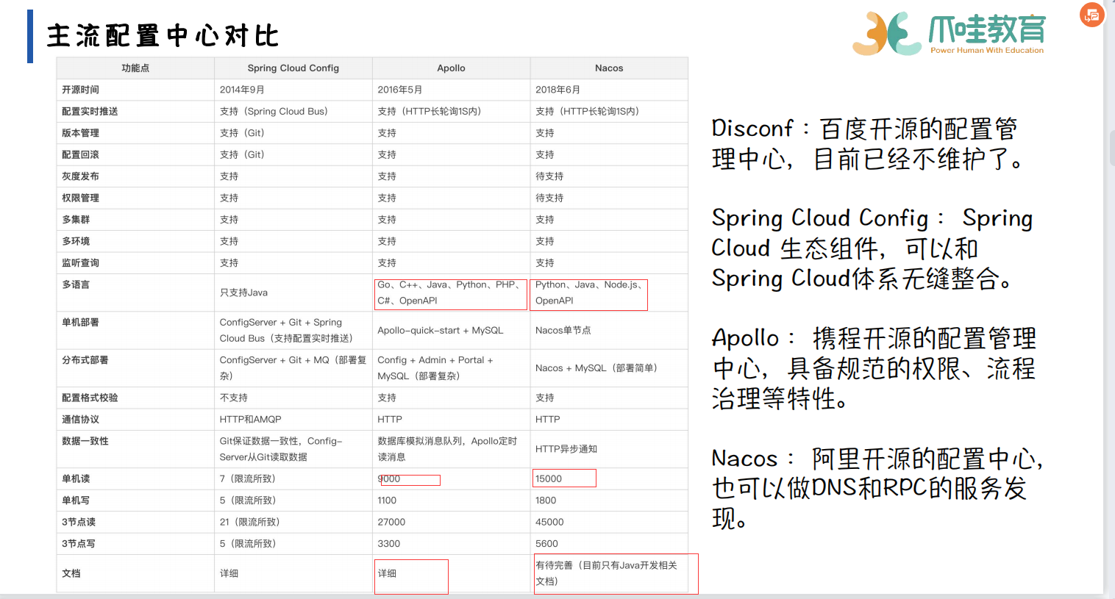The width and height of the screenshot is (1115, 599).
Task: Click the 27000 value
Action: coord(391,523)
